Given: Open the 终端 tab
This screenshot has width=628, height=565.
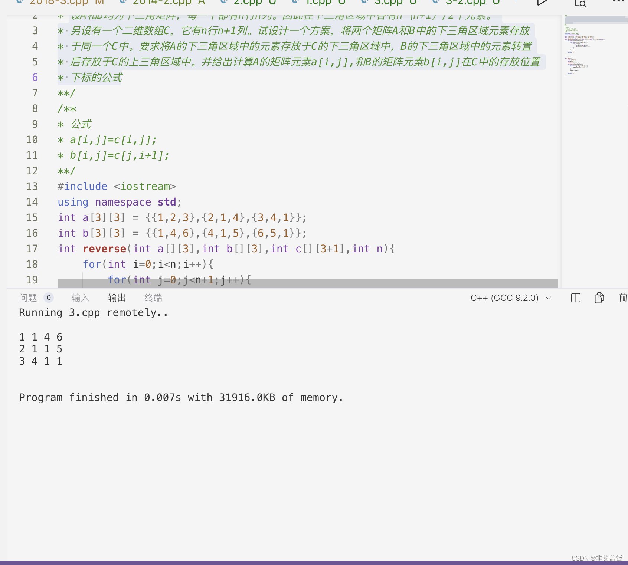Looking at the screenshot, I should click(153, 298).
